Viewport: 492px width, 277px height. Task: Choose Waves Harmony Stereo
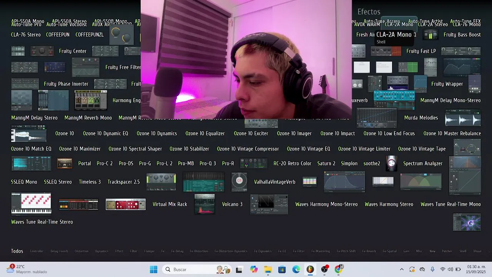point(389,204)
